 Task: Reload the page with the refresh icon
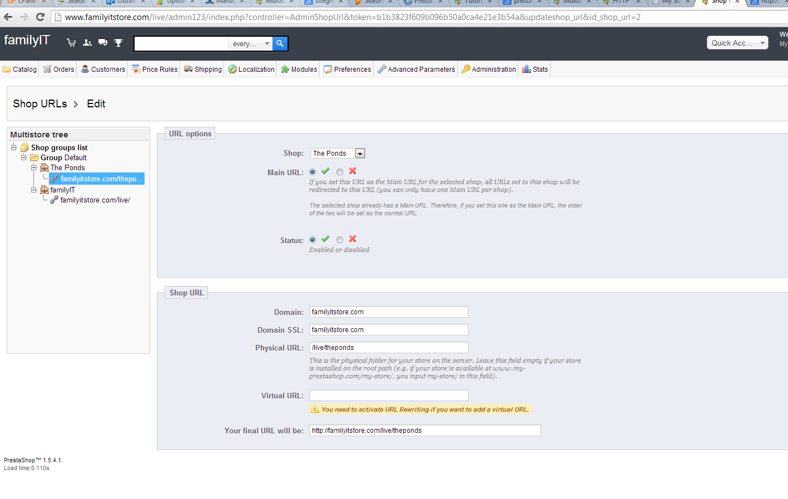(x=40, y=17)
